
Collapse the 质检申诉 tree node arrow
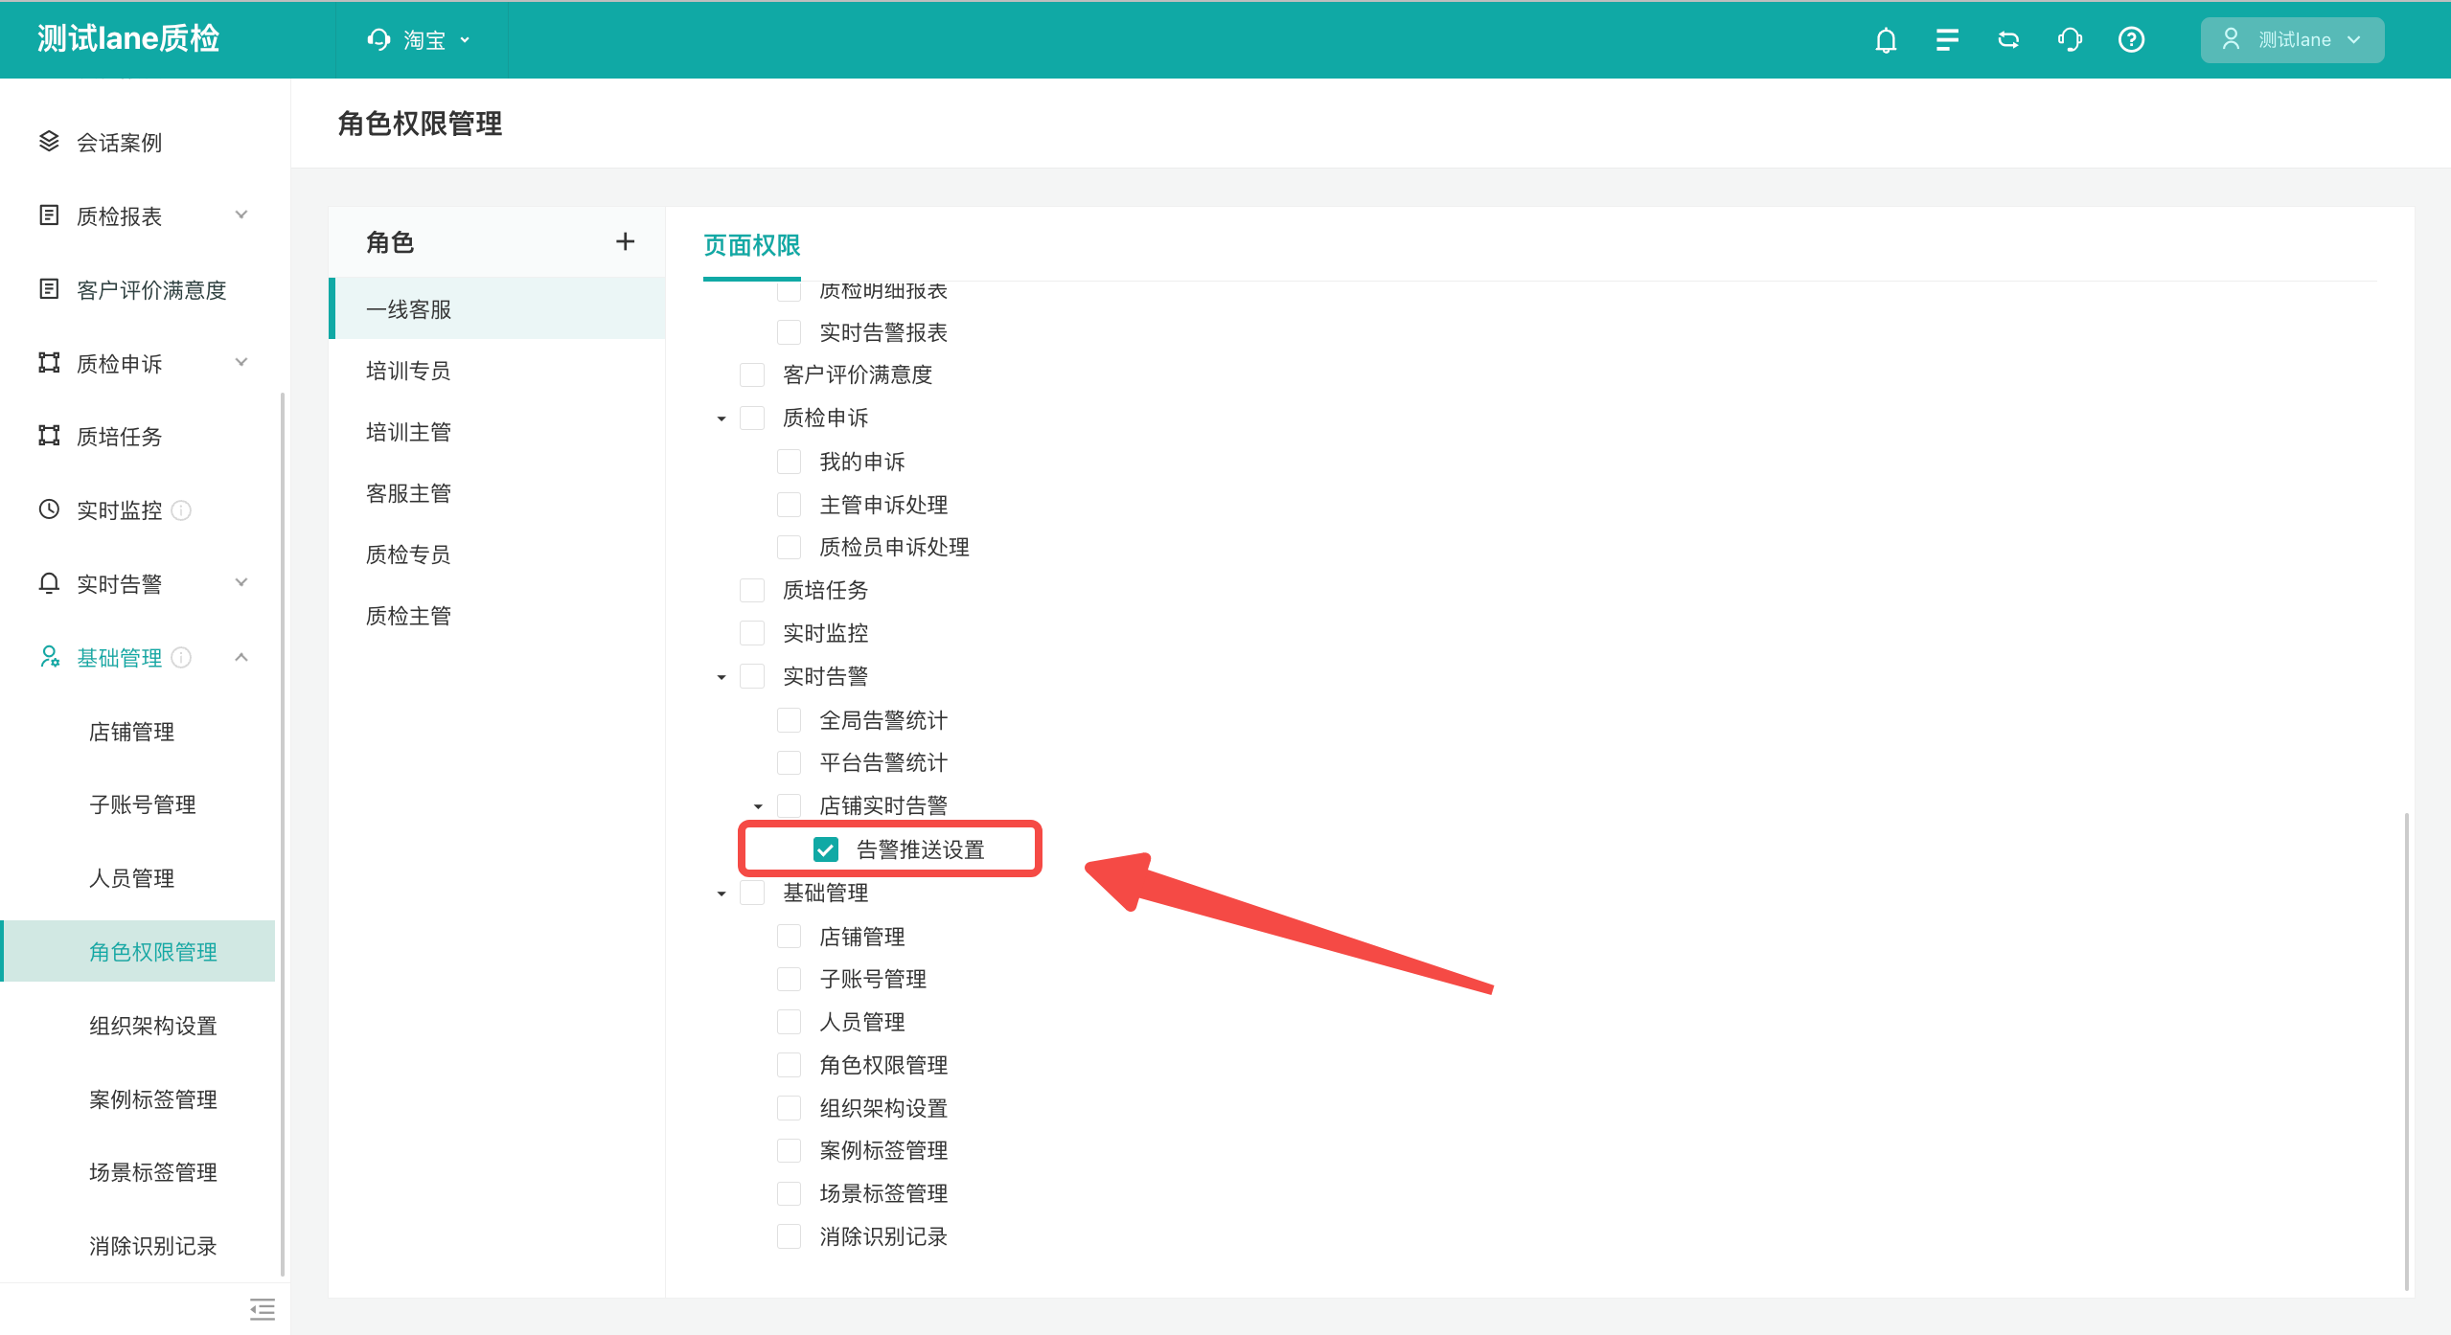(722, 419)
